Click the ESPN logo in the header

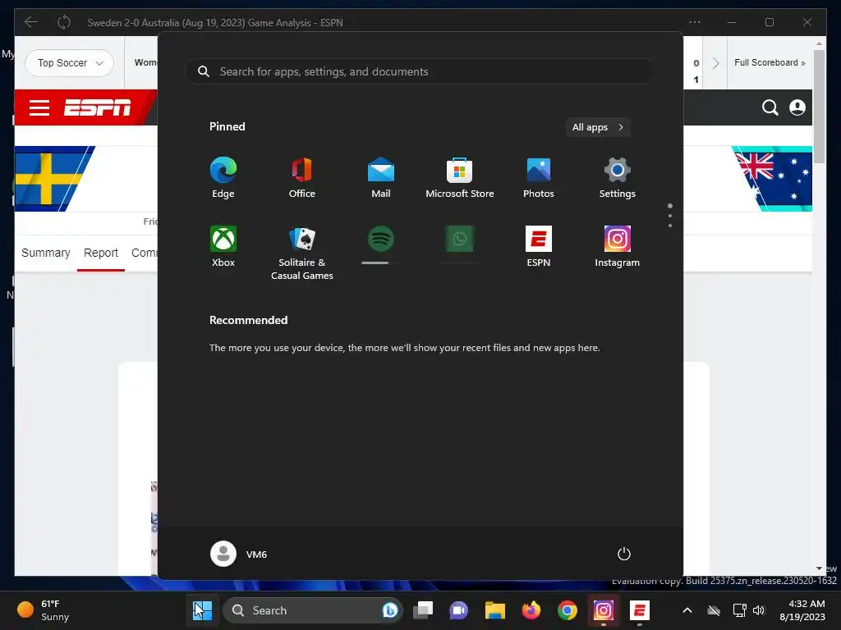click(x=97, y=107)
